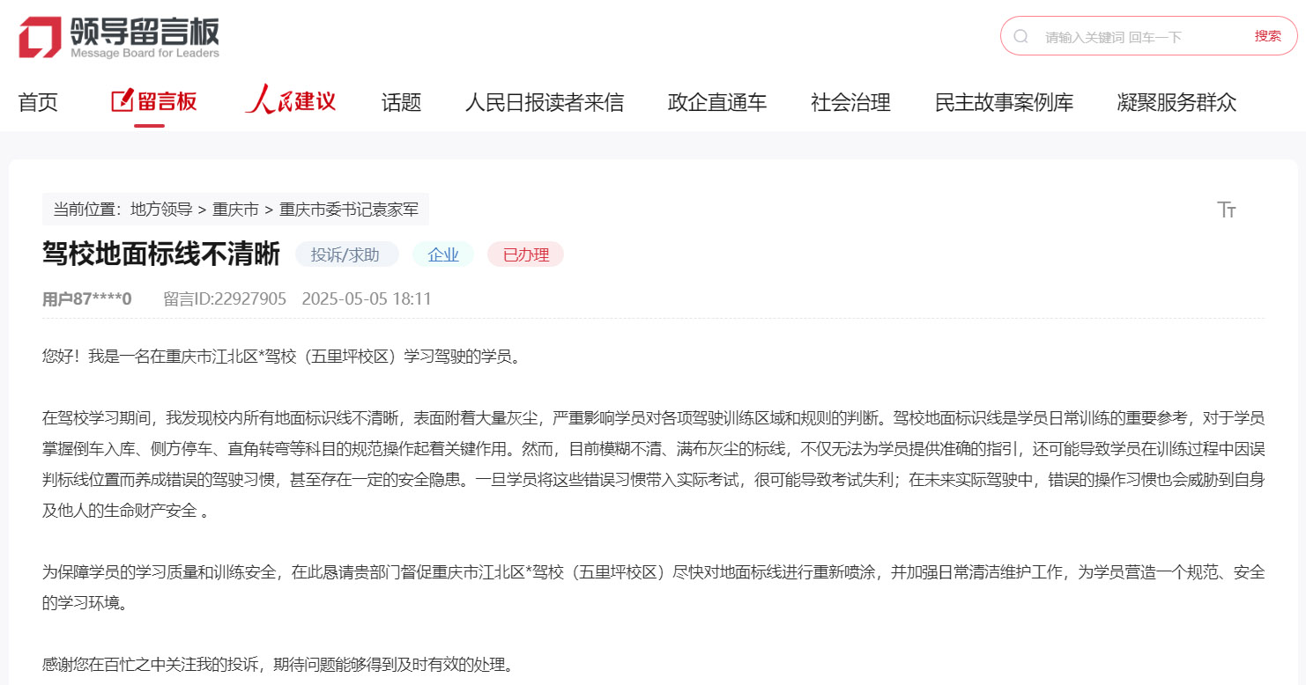Go to 凝聚服务群众
The width and height of the screenshot is (1306, 685).
pos(1176,102)
